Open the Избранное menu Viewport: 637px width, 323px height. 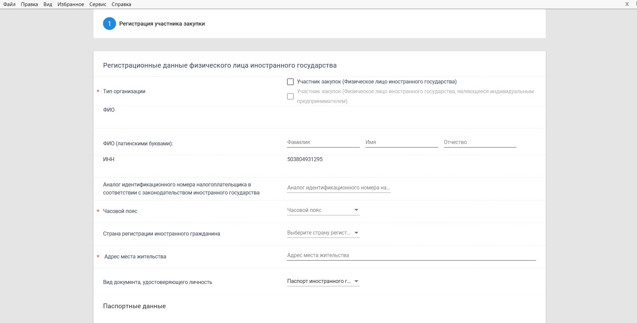[71, 4]
